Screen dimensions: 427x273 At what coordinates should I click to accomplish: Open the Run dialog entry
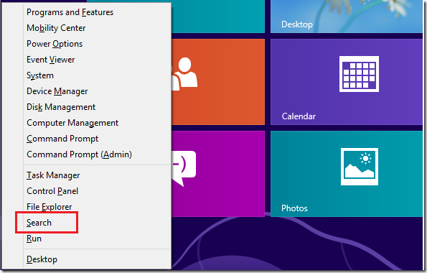pyautogui.click(x=34, y=239)
